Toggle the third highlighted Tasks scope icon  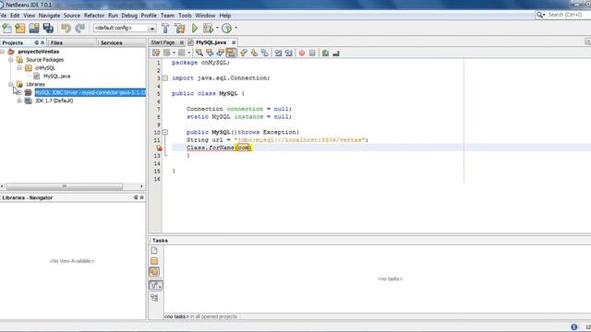(154, 271)
